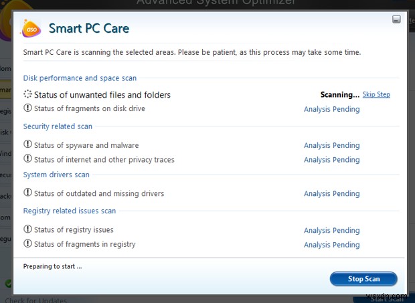Open Analysis Pending for spyware and malware
Viewport: 415px width, 303px height.
[x=331, y=145]
